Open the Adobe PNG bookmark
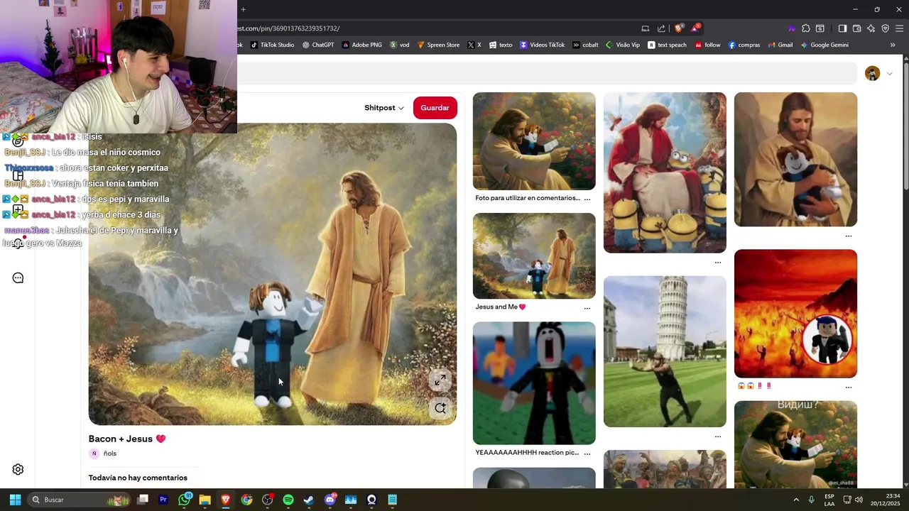Image resolution: width=909 pixels, height=511 pixels. coord(362,45)
